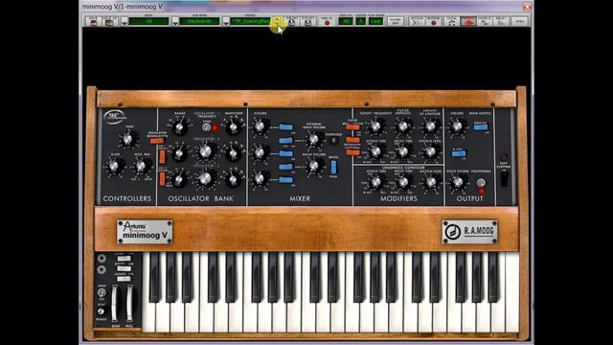Image resolution: width=613 pixels, height=345 pixels.
Task: Click the Sound Map toolbar button
Action: (x=396, y=21)
